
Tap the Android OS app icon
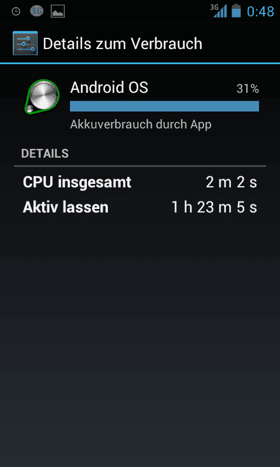(42, 96)
